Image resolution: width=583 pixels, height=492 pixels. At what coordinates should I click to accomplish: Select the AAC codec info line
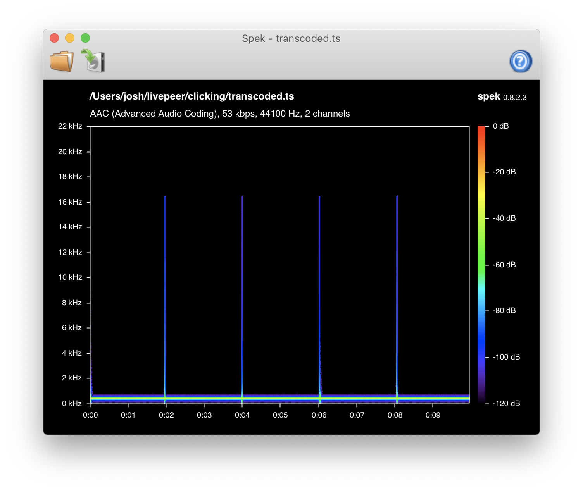pos(220,114)
